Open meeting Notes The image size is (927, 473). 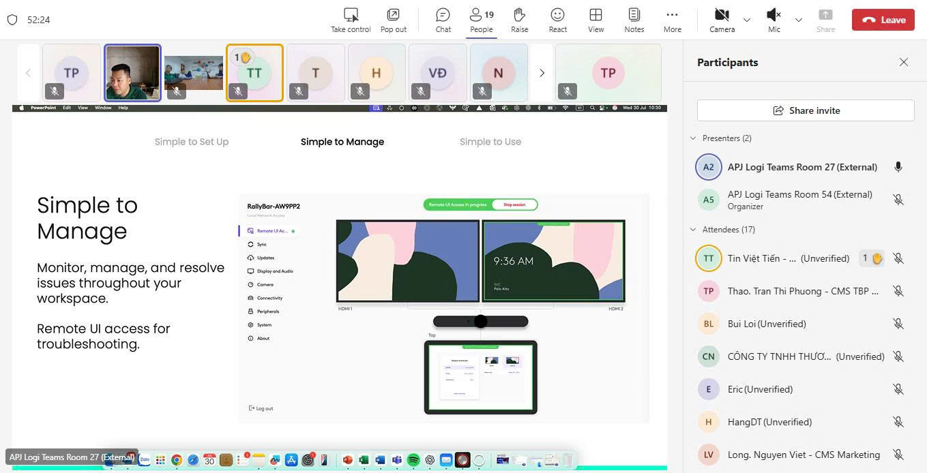click(x=634, y=15)
